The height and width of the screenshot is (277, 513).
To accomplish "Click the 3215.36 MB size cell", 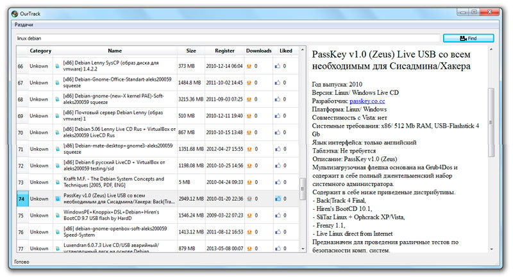I will point(190,99).
